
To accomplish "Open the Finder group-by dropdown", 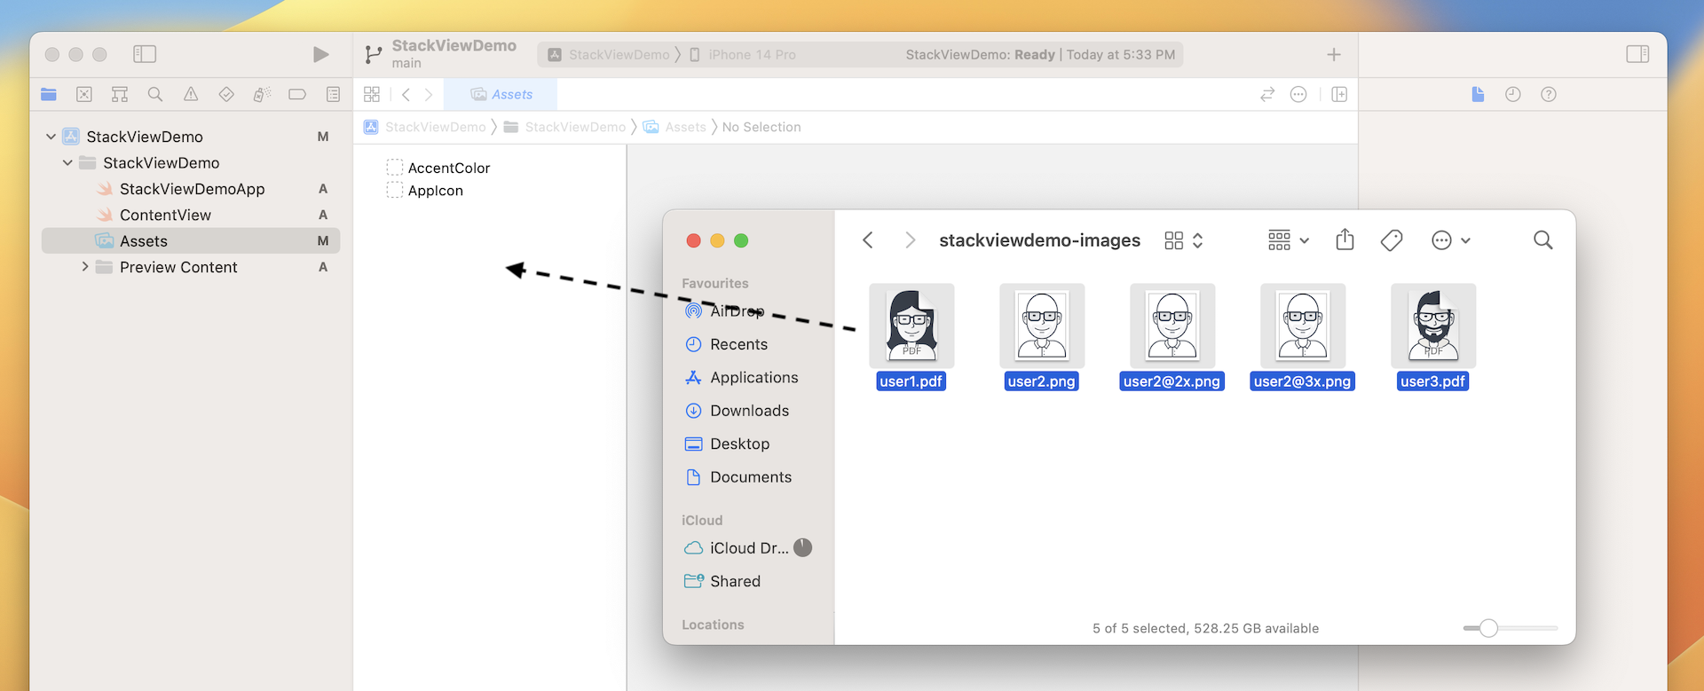I will [1289, 240].
